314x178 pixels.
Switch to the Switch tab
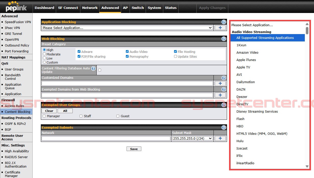pos(138,8)
